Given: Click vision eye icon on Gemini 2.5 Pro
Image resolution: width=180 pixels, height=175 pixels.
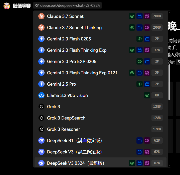Looking at the screenshot, I should pos(140,84).
